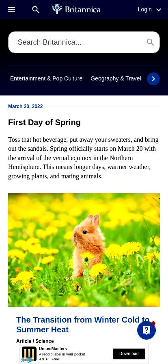
Task: Open the help question-mark chat bubble
Action: tap(146, 330)
